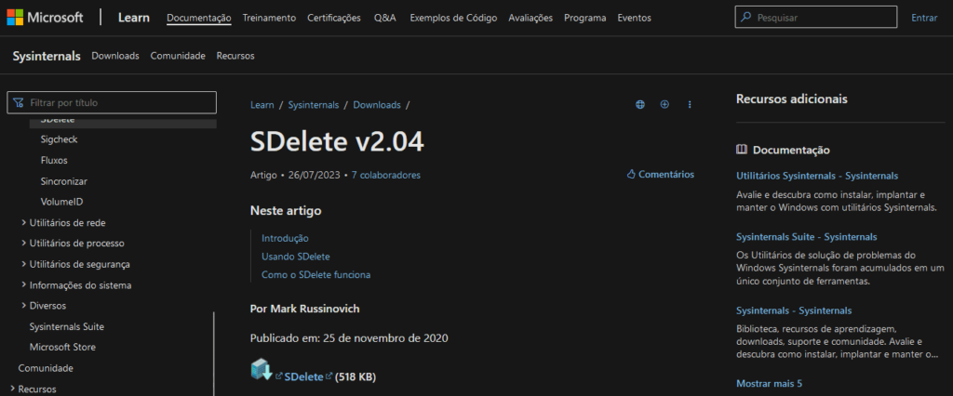Open Exemplos de Código
This screenshot has height=396, width=953.
pyautogui.click(x=453, y=18)
